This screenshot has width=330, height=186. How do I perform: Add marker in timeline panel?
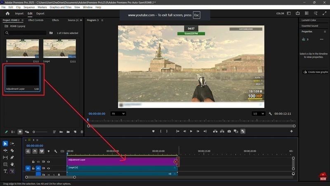click(x=49, y=151)
